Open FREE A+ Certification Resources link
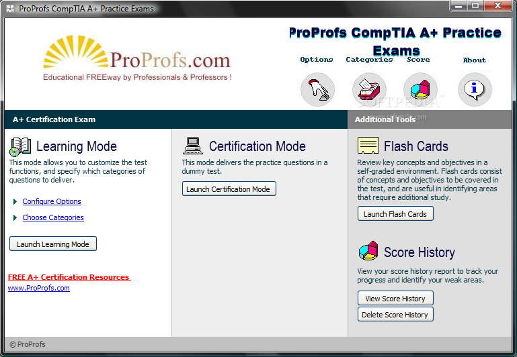The width and height of the screenshot is (517, 357). (69, 277)
